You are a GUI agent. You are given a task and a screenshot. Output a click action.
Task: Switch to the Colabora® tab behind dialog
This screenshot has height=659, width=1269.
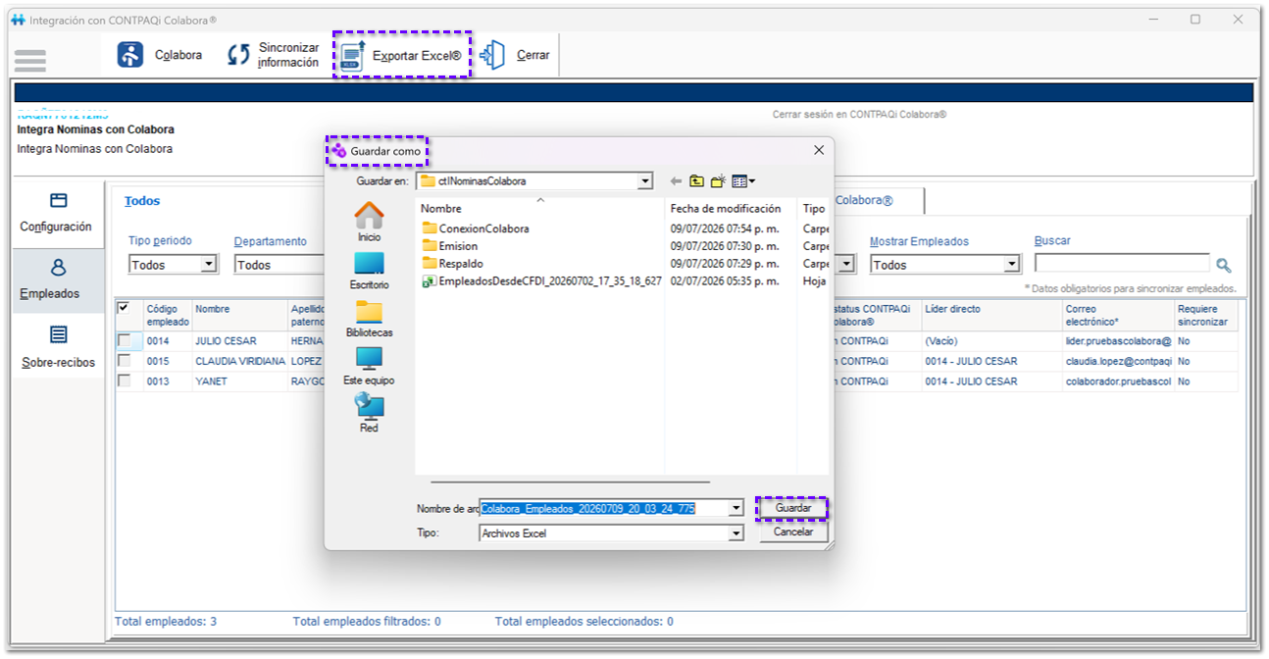864,200
